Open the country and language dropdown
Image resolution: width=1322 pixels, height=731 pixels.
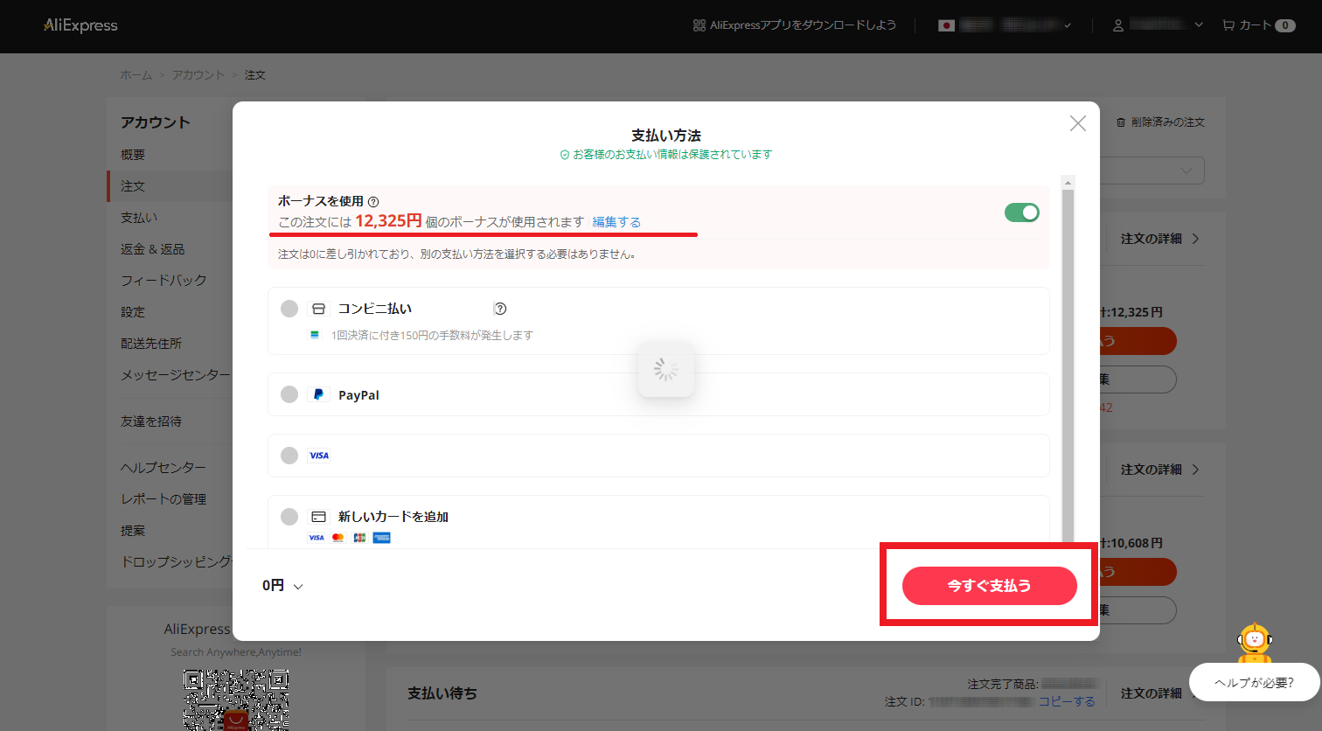click(x=1005, y=25)
